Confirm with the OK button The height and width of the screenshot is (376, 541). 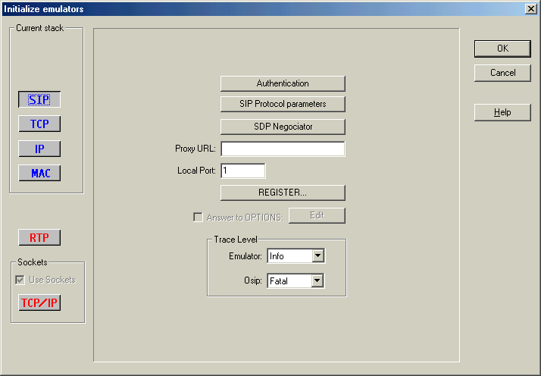tap(502, 49)
